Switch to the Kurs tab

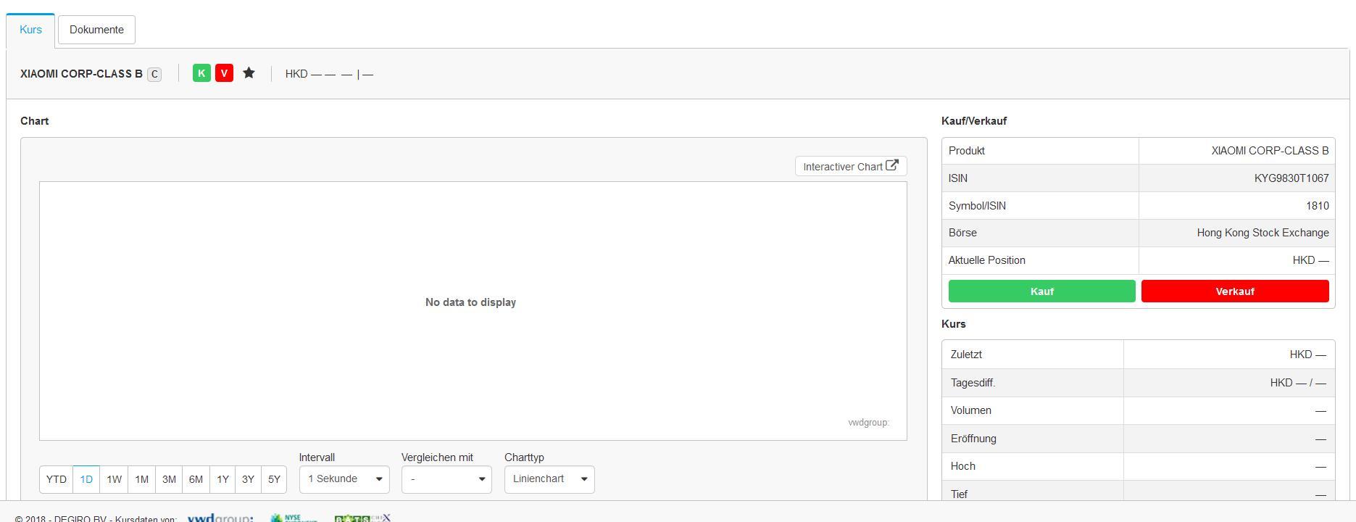click(x=30, y=30)
